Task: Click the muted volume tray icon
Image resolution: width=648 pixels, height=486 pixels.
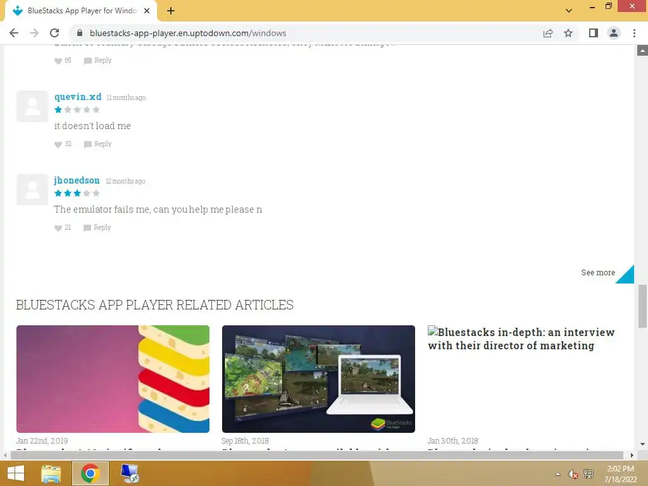Action: pyautogui.click(x=573, y=474)
